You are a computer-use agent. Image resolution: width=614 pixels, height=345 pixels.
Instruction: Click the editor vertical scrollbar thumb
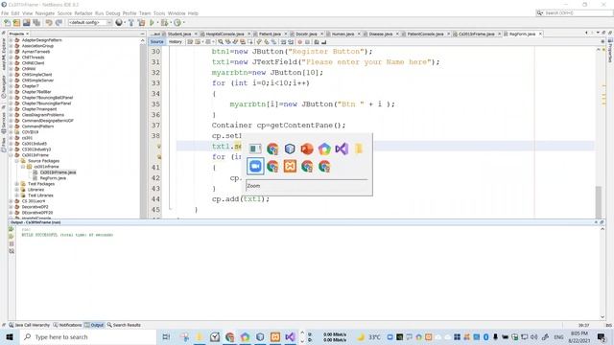click(x=599, y=201)
